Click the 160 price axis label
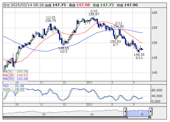Screen dimensions: 170x122 (x=154, y=13)
